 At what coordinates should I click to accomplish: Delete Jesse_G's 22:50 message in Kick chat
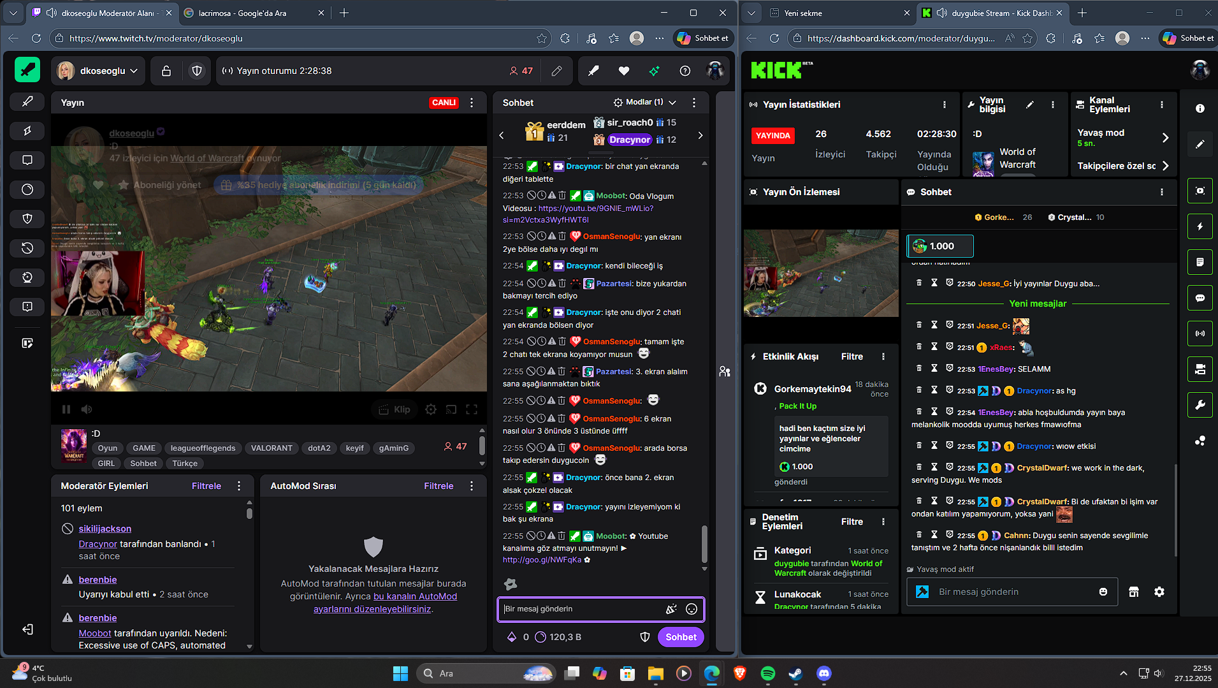[x=919, y=282]
